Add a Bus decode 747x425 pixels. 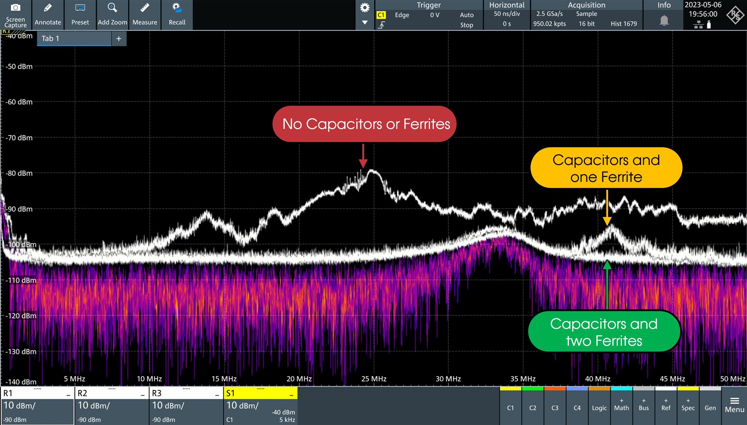coord(644,407)
